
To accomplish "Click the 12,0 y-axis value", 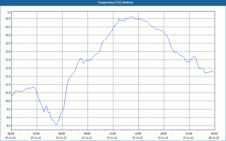I will pyautogui.click(x=8, y=68).
